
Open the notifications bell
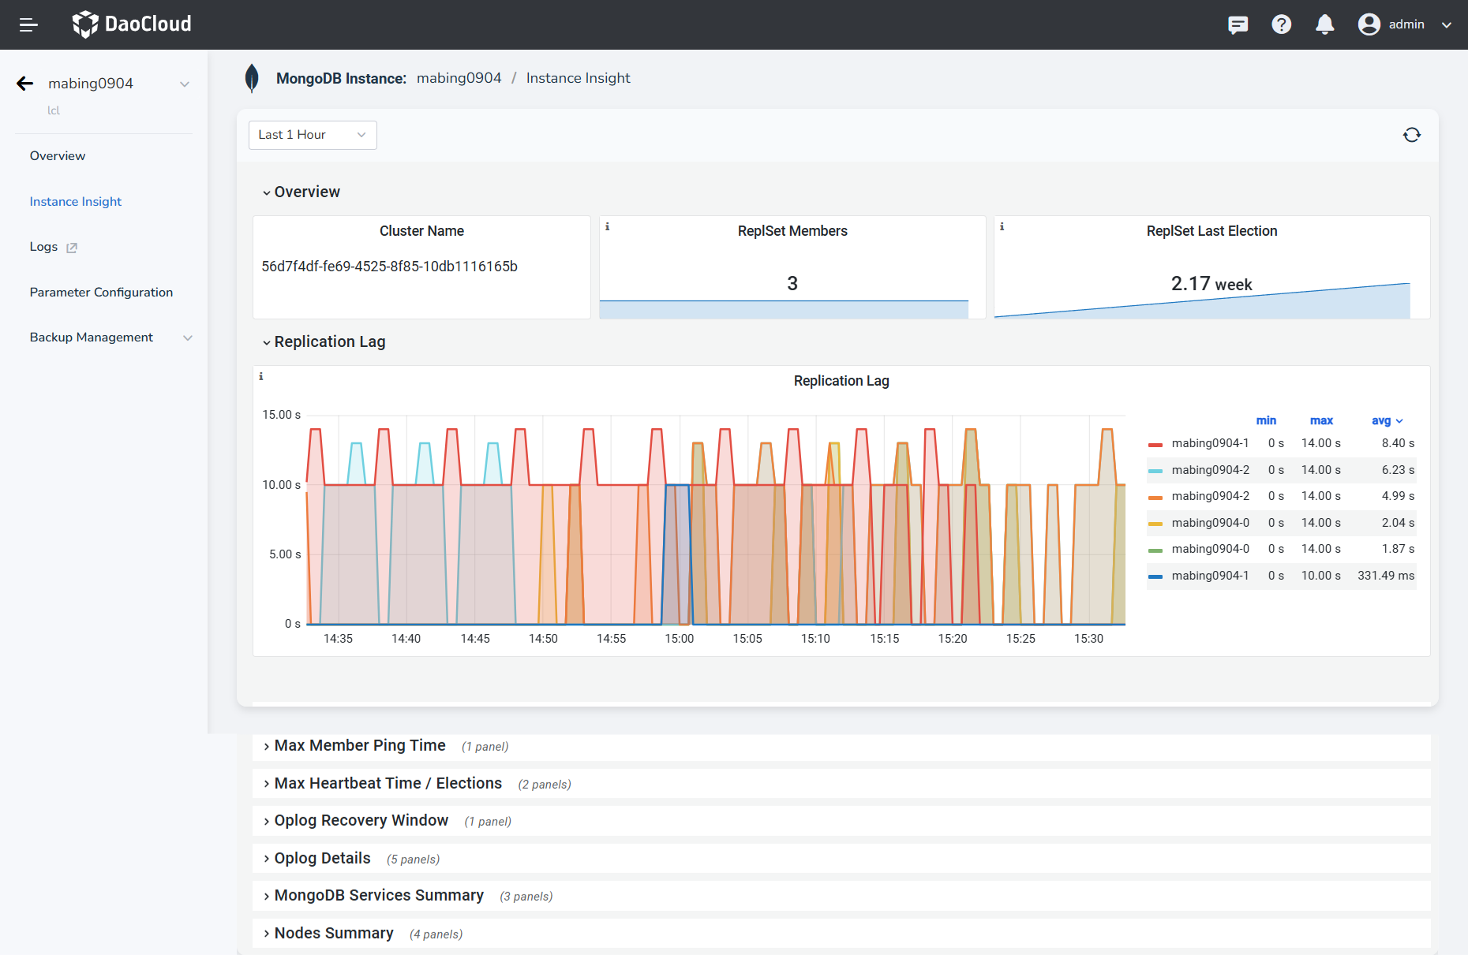[x=1324, y=24]
